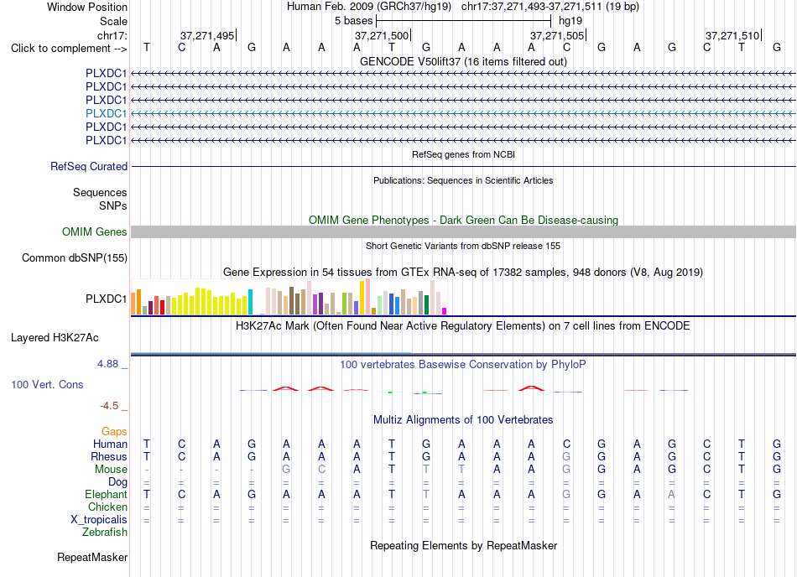Click the 37,271,510 ruler position
This screenshot has width=797, height=577.
(x=732, y=35)
